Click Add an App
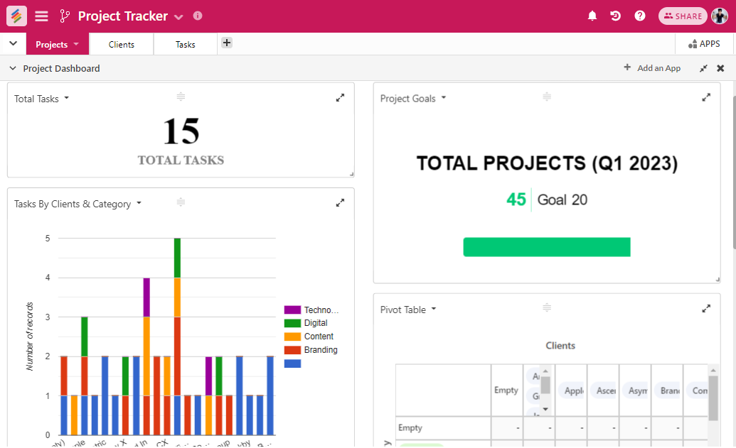Screen dimensions: 736x448 [x=652, y=68]
